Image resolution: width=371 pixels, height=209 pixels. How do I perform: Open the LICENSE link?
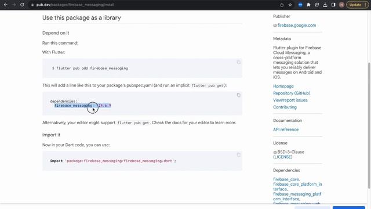(x=283, y=157)
